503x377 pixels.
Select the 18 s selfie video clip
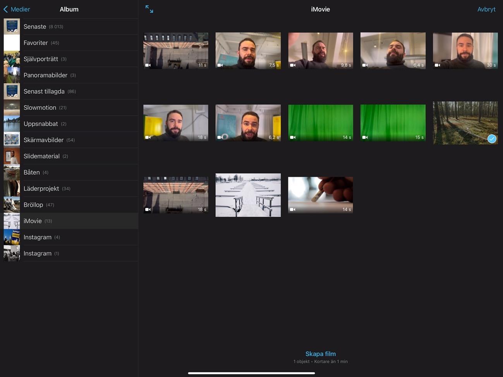click(x=176, y=123)
